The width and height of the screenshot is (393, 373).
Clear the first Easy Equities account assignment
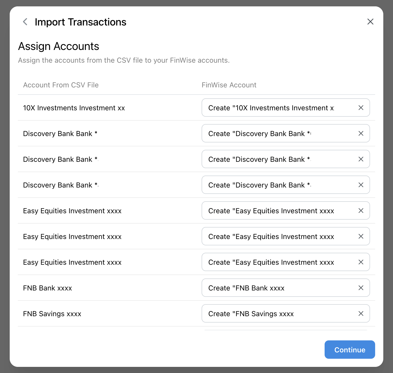click(361, 210)
